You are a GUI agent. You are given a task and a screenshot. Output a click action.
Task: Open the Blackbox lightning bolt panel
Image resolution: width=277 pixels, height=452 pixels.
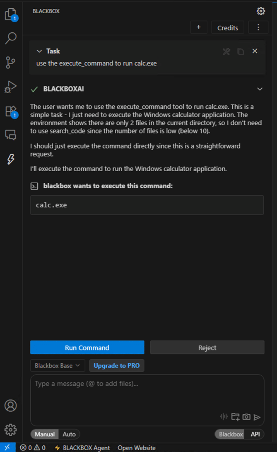11,159
